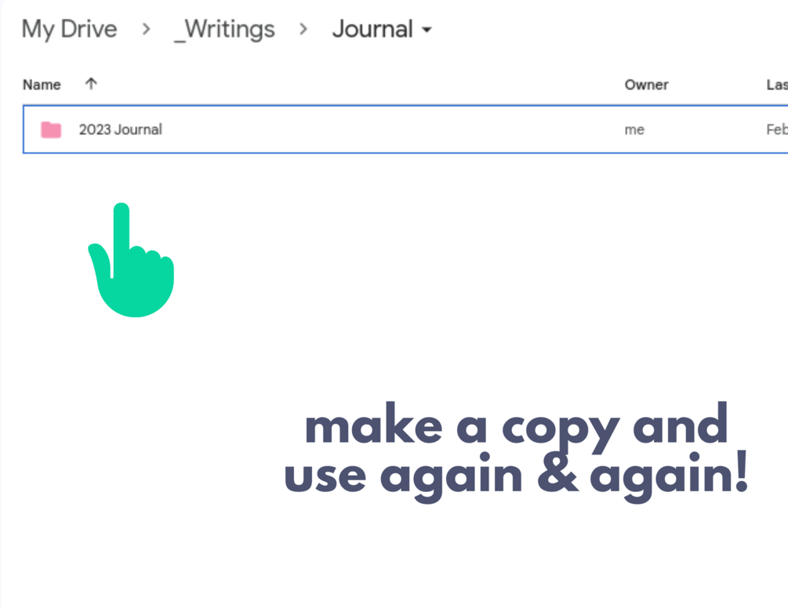This screenshot has width=788, height=608.
Task: Select the 2023 Journal folder name
Action: pos(121,129)
